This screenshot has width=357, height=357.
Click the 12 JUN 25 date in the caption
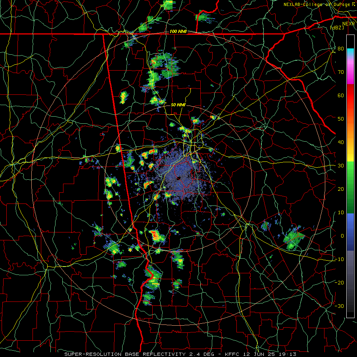tap(260, 354)
